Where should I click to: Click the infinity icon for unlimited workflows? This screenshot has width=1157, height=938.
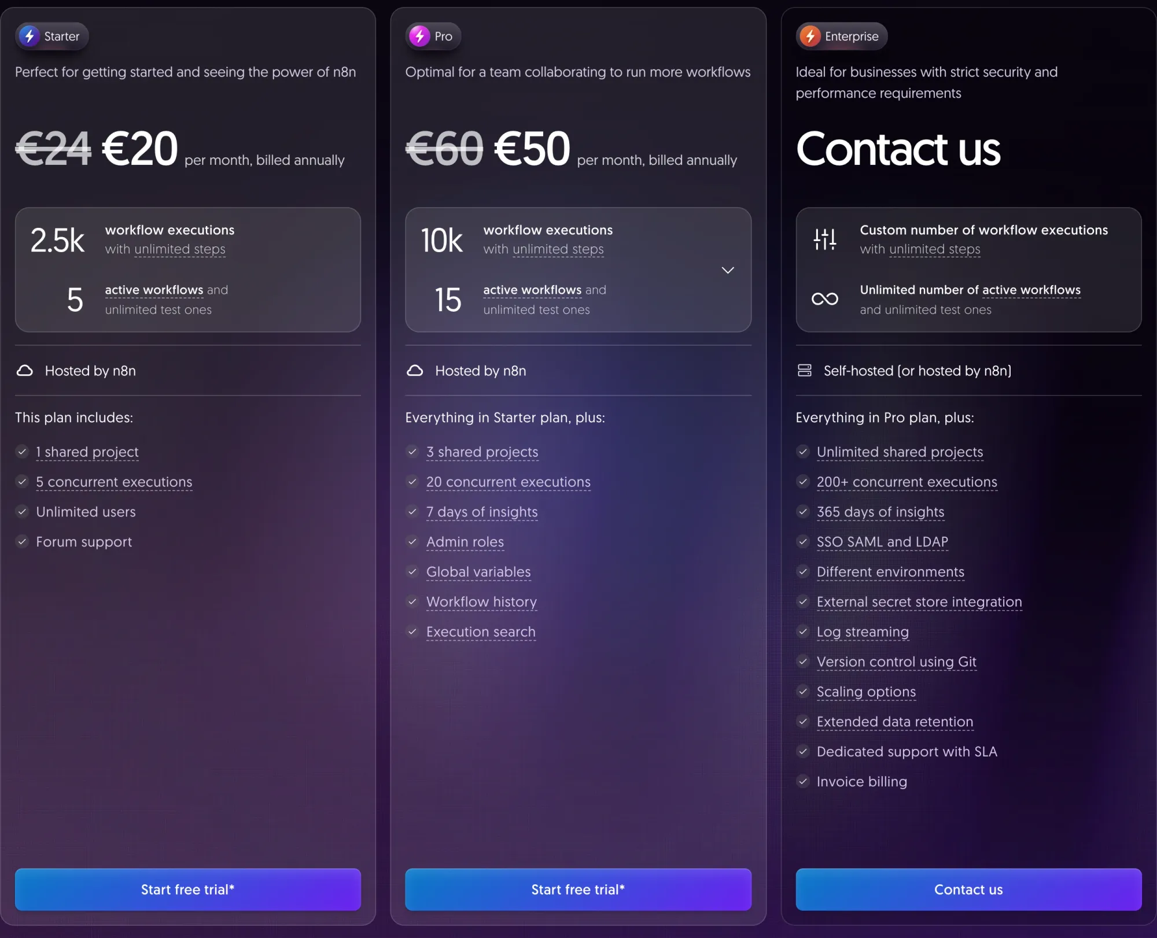(x=824, y=299)
